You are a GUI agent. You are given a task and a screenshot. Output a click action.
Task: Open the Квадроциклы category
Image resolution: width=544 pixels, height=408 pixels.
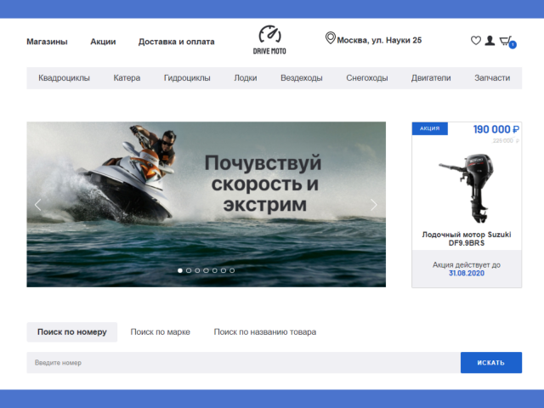(x=65, y=77)
